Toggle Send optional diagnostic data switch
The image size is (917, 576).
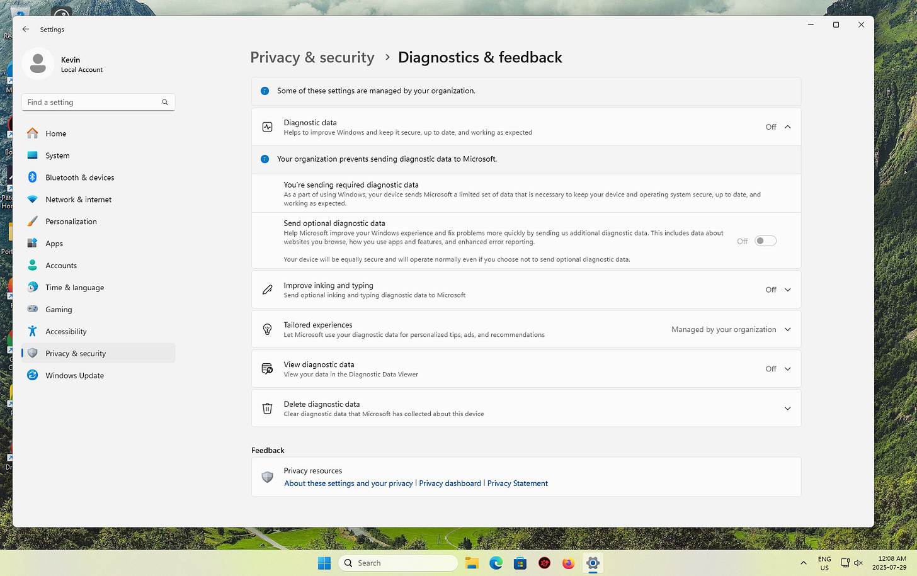tap(765, 241)
